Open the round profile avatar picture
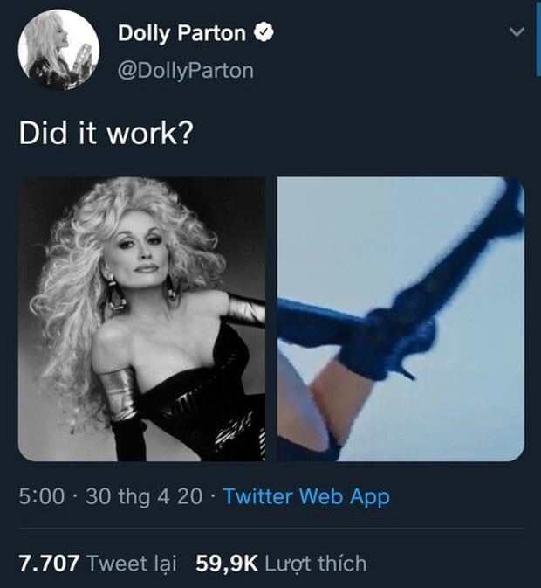541x588 pixels. click(x=58, y=51)
